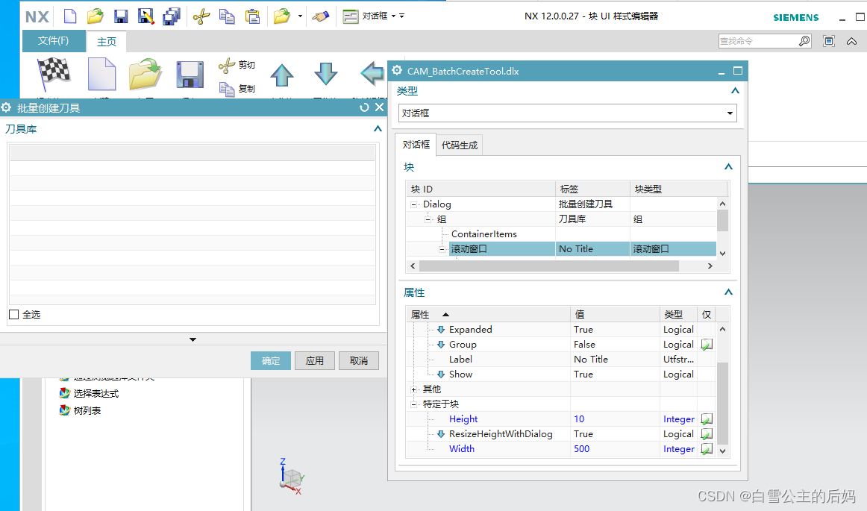Click the Height value 10
Viewport: 867px width, 511px height.
tap(579, 419)
